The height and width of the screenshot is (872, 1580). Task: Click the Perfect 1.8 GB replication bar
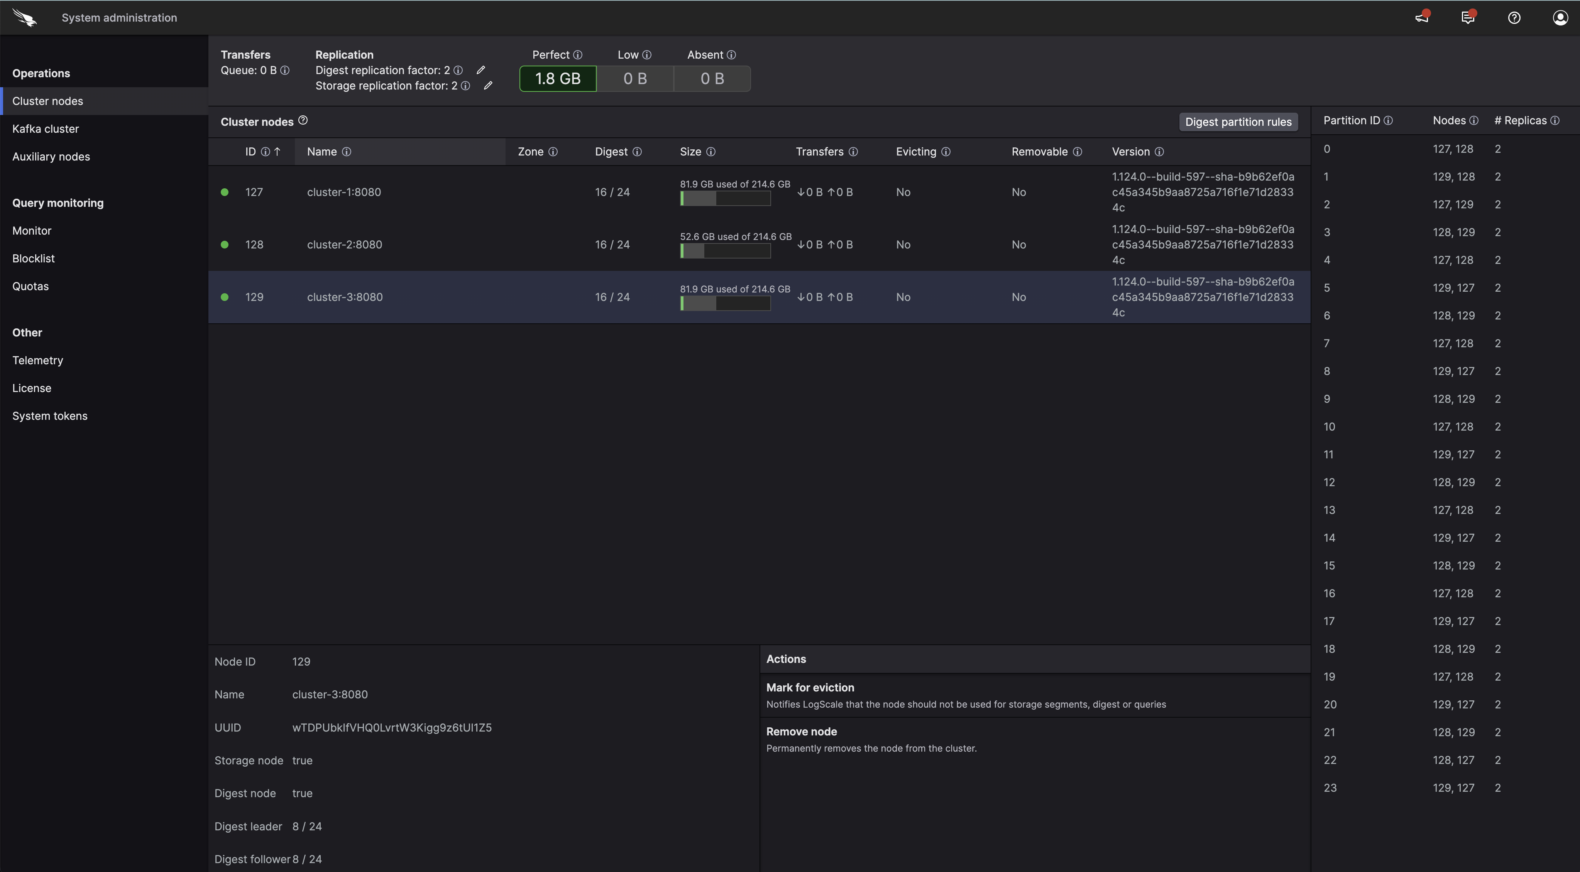557,78
